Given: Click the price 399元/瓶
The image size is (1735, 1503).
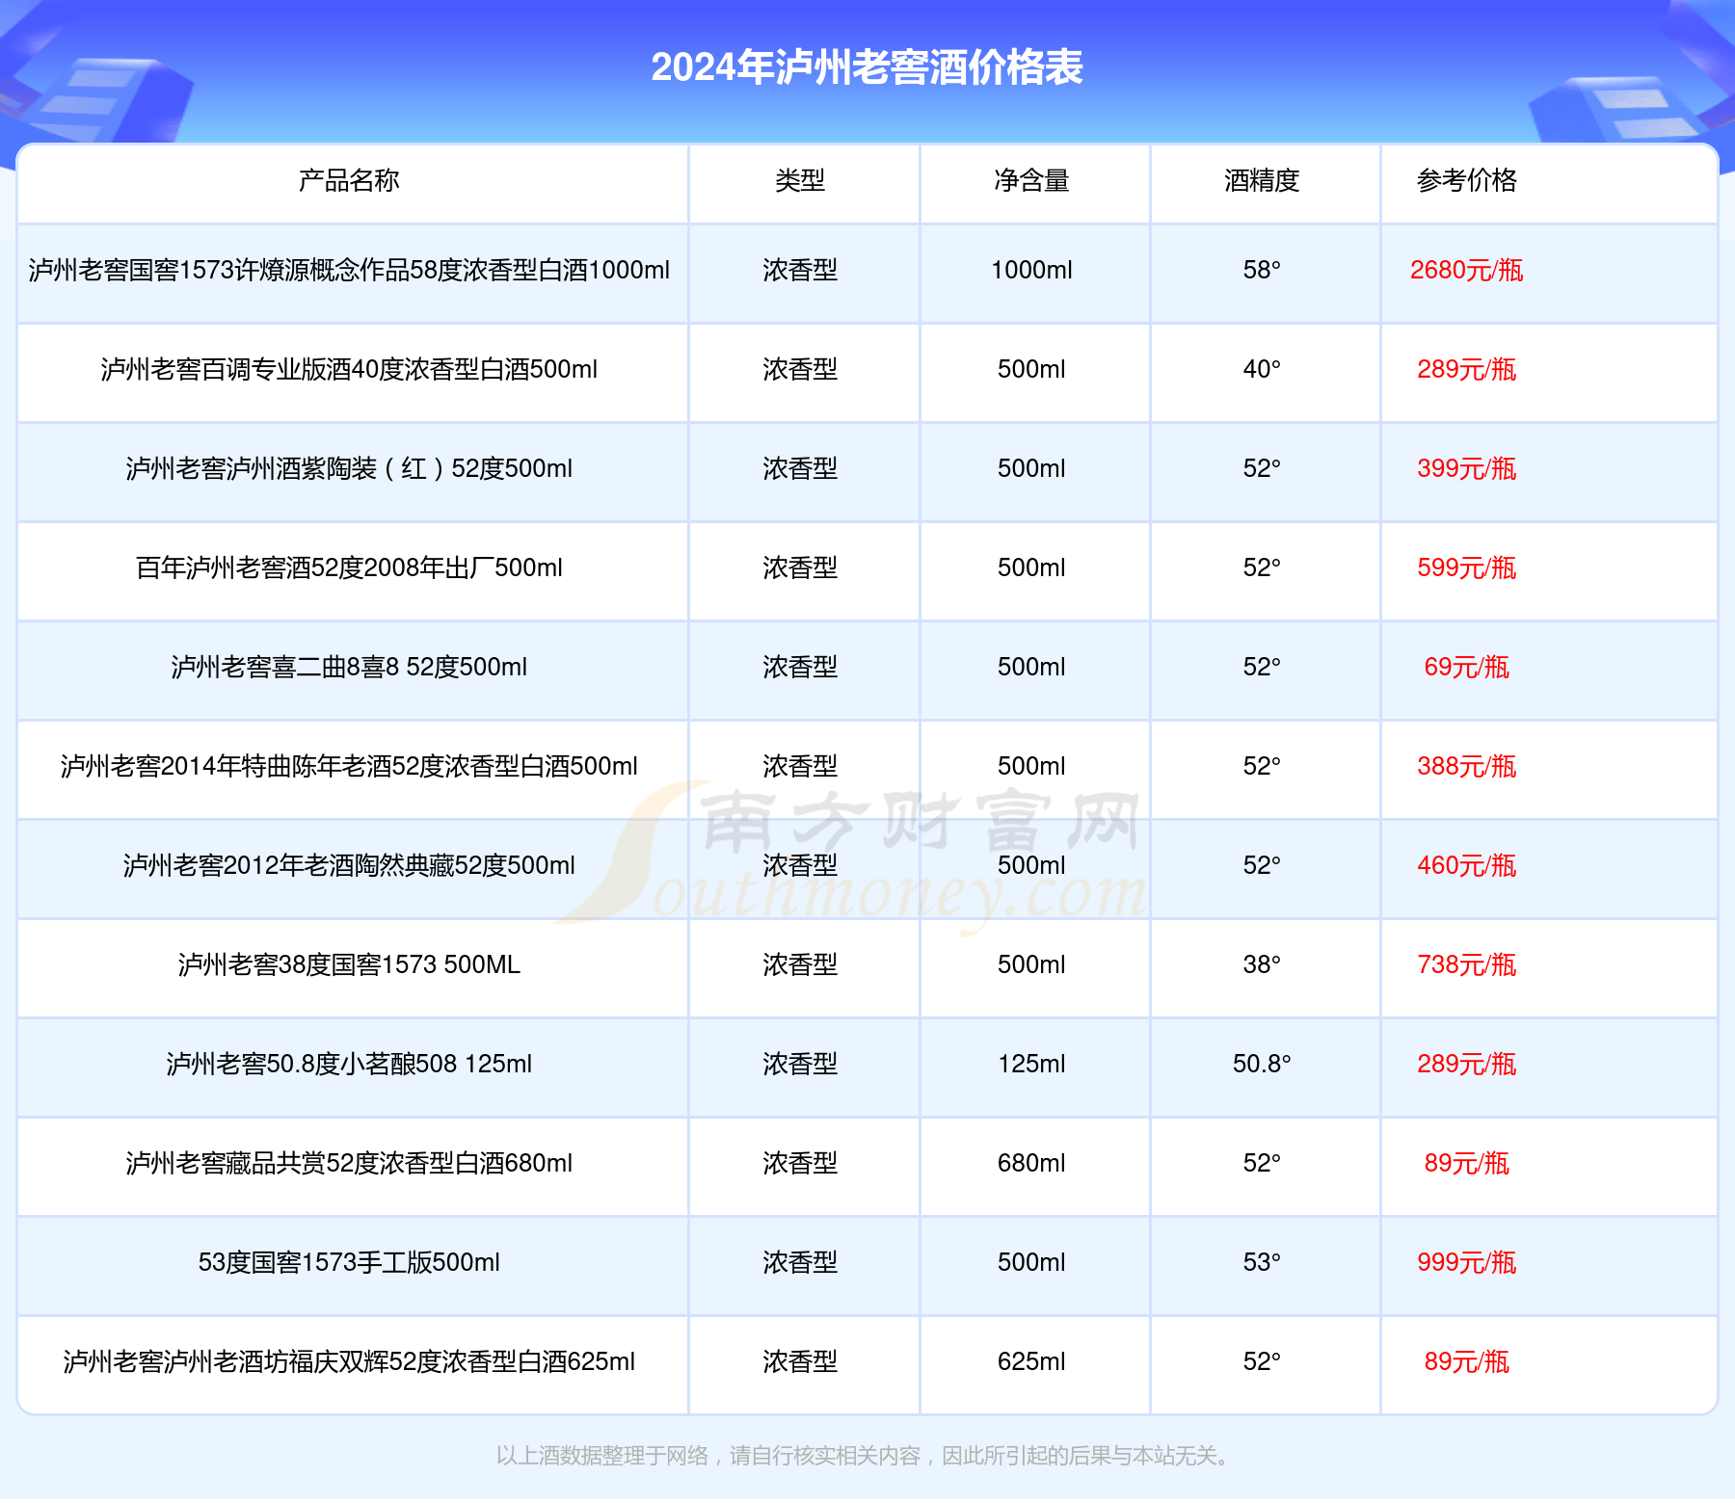Looking at the screenshot, I should (1466, 468).
